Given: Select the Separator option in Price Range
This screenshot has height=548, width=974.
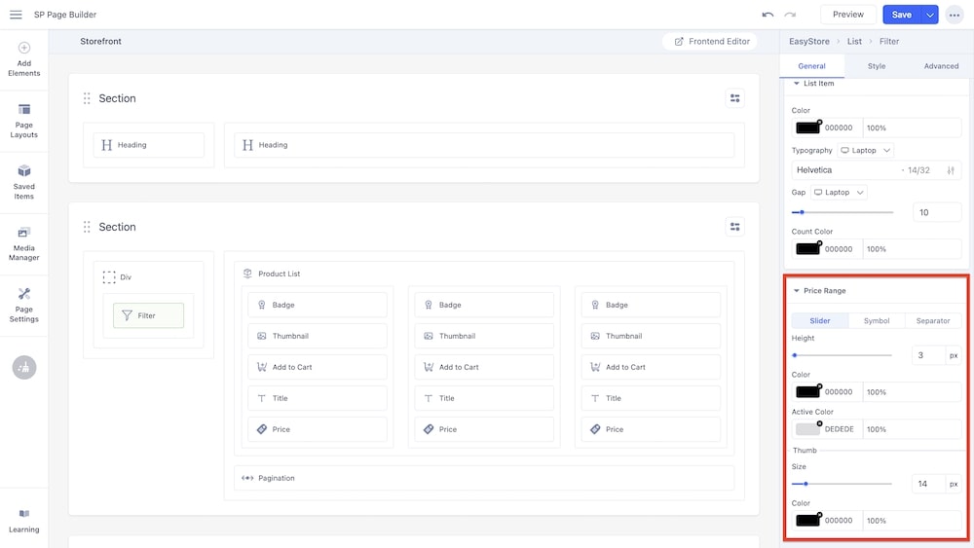Looking at the screenshot, I should [x=932, y=321].
